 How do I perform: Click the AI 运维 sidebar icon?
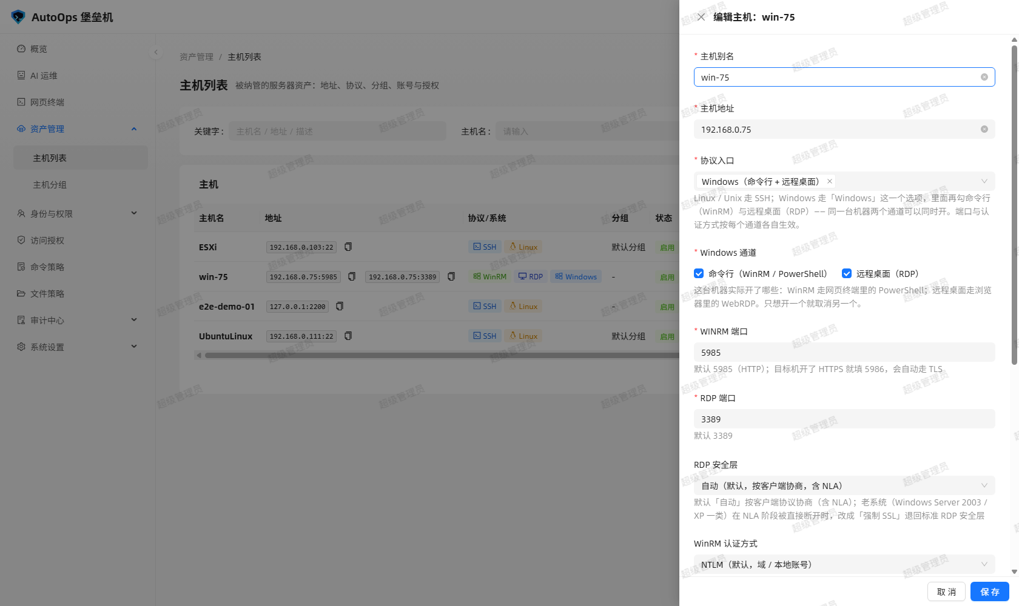pyautogui.click(x=21, y=75)
